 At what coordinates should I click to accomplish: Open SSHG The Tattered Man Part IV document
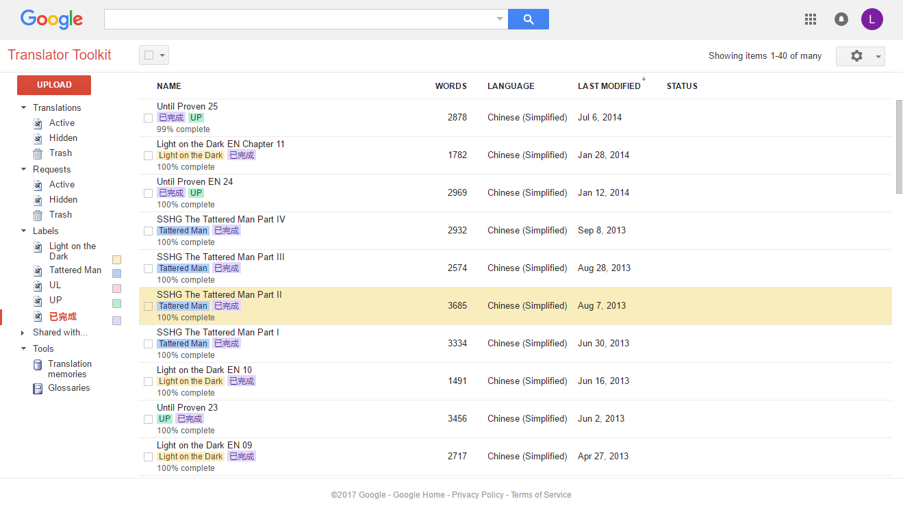click(221, 220)
